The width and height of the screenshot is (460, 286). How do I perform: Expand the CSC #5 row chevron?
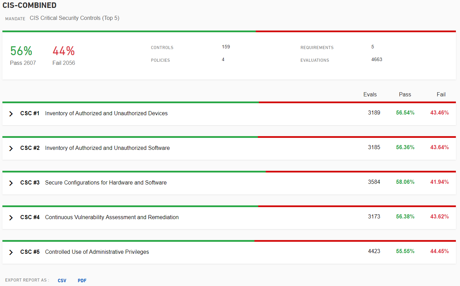(11, 252)
